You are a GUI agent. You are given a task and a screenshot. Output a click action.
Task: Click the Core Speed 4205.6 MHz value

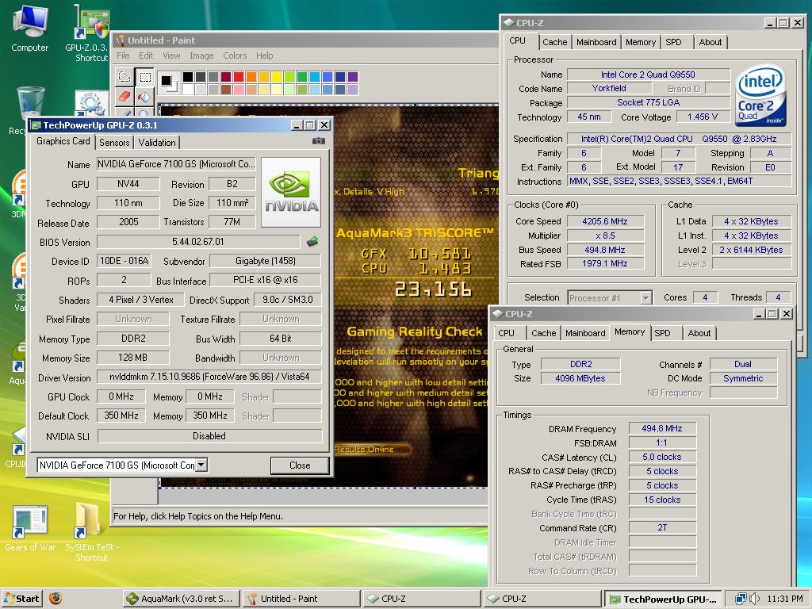click(x=605, y=221)
